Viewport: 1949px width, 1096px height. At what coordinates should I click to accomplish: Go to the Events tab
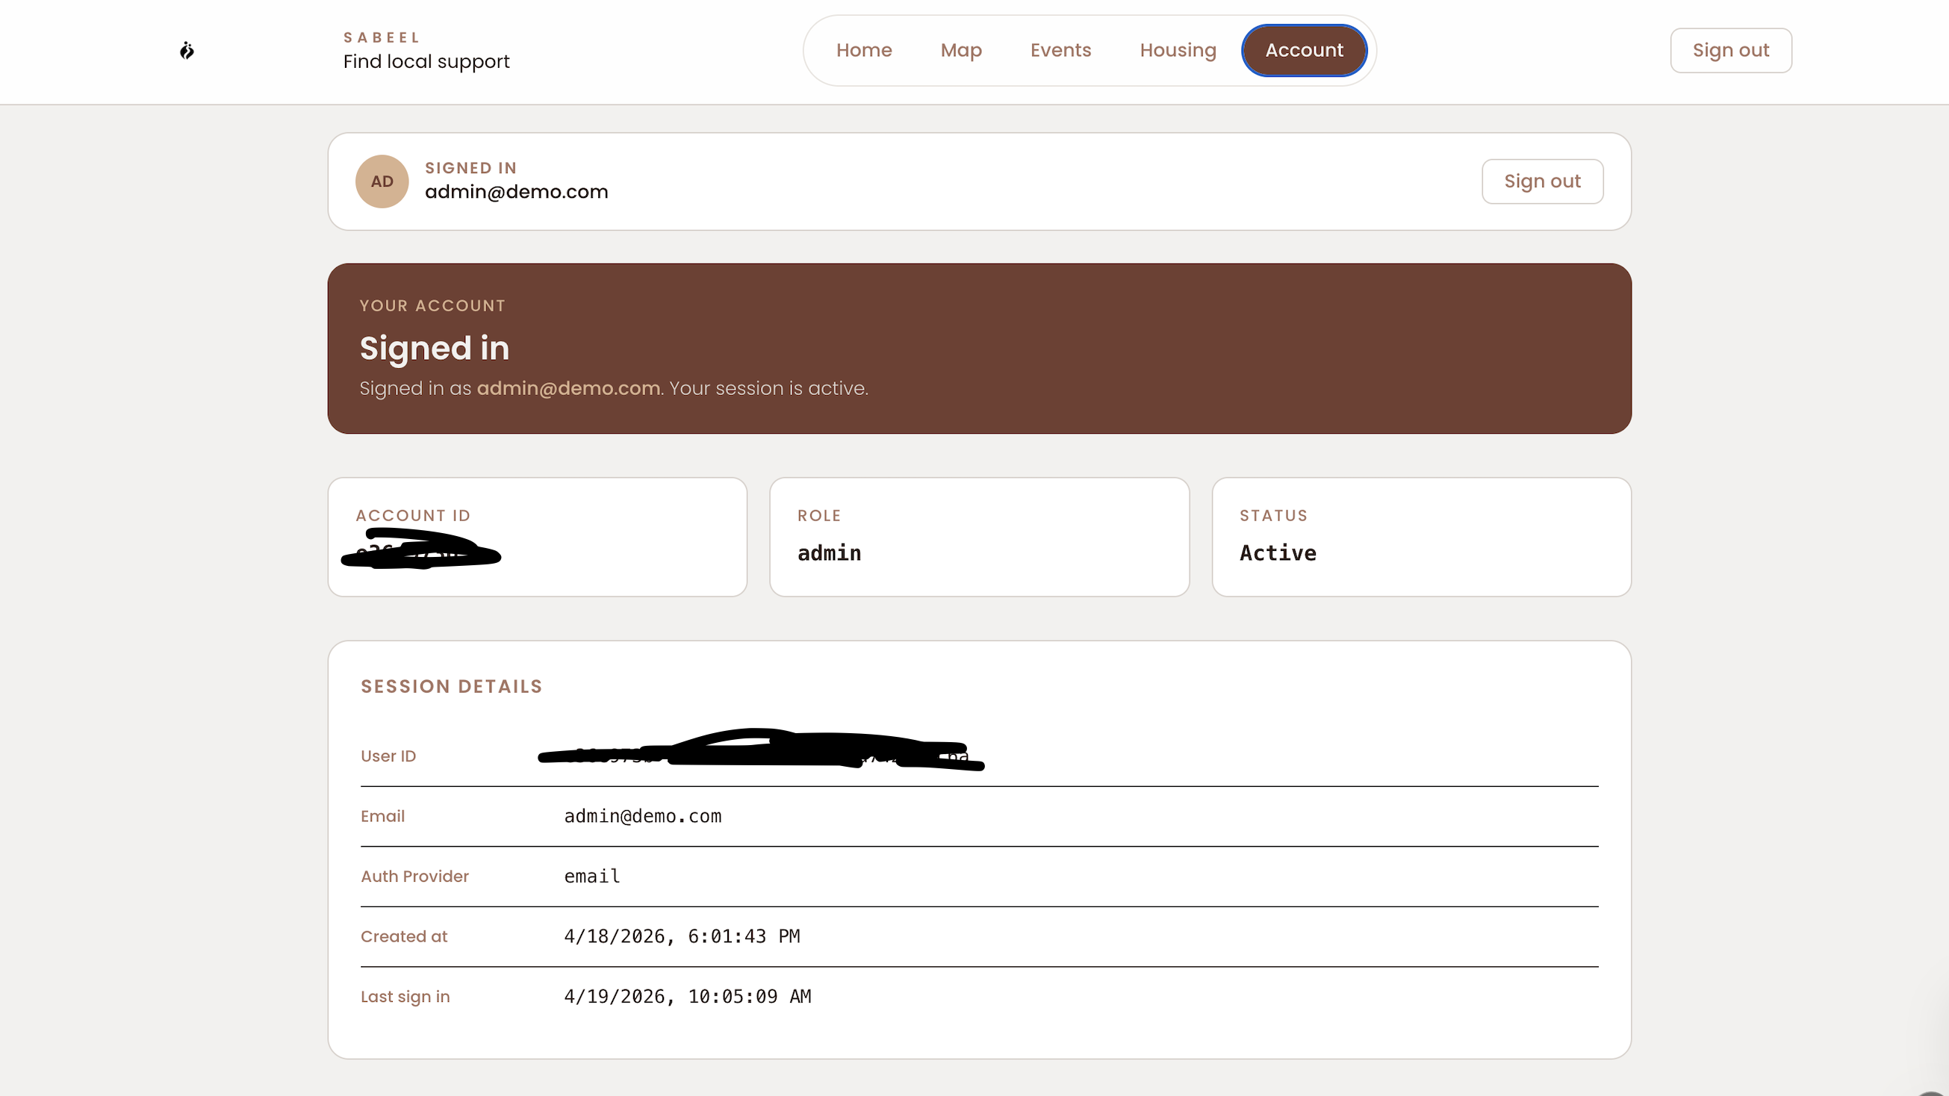tap(1060, 51)
